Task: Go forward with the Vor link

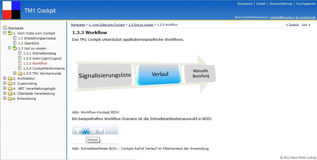Action: point(304,25)
